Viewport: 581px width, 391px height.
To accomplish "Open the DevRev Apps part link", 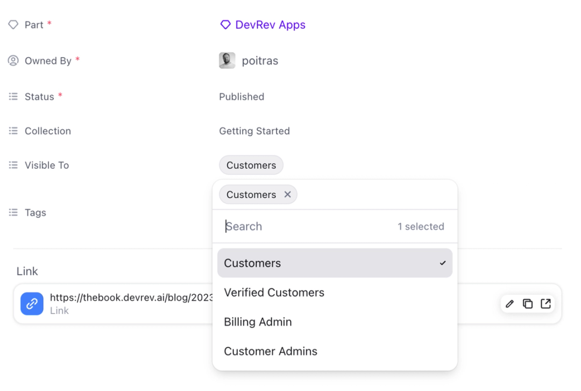I will (271, 24).
